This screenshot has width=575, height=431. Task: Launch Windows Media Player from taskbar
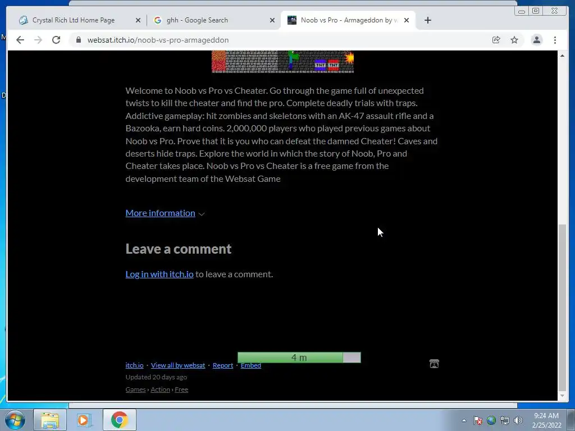point(84,420)
